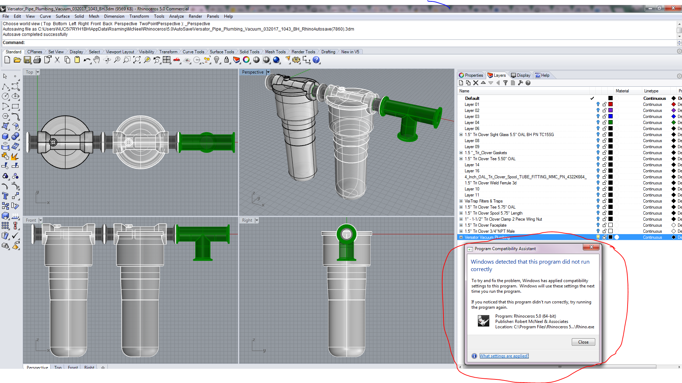
Task: Select the Text object tool
Action: (x=5, y=196)
